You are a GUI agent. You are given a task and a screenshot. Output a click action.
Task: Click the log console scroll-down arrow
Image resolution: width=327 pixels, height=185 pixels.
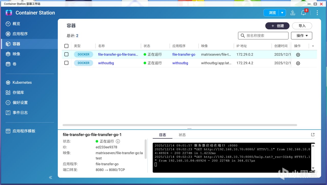click(x=313, y=168)
